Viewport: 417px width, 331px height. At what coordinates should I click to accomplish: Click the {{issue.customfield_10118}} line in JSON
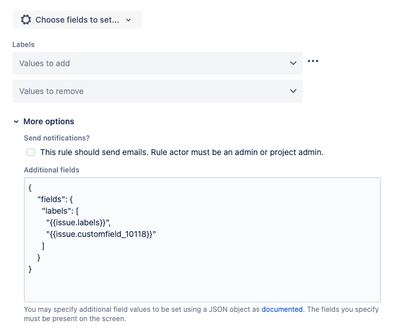click(101, 234)
